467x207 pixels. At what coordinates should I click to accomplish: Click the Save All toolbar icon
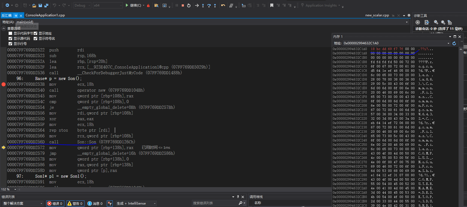[46, 5]
